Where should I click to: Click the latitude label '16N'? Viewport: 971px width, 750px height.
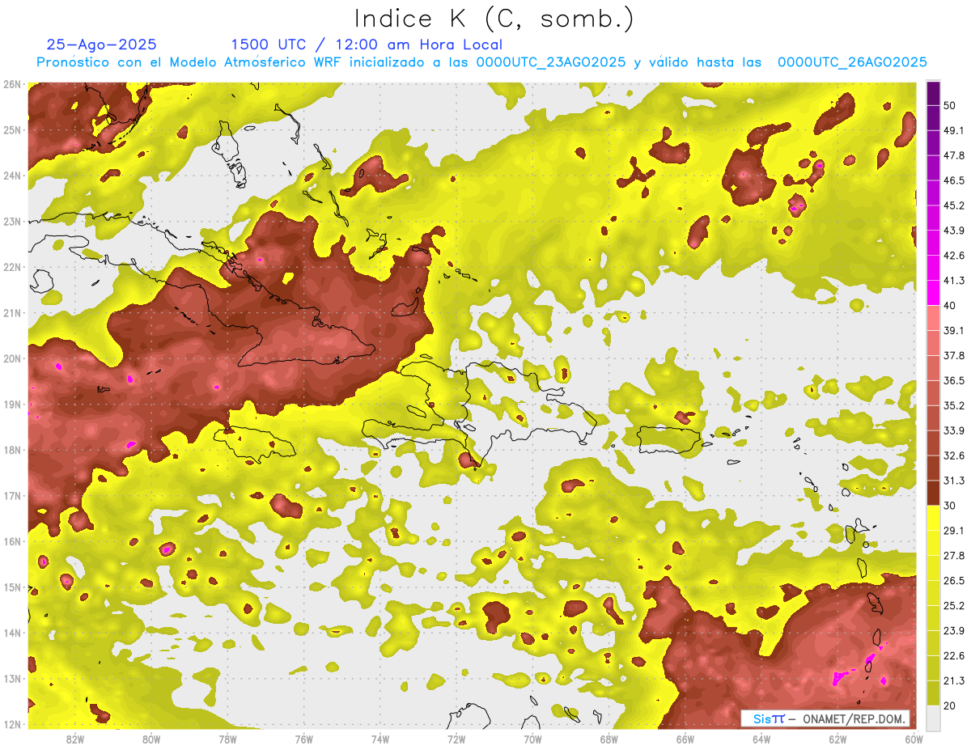tap(12, 541)
